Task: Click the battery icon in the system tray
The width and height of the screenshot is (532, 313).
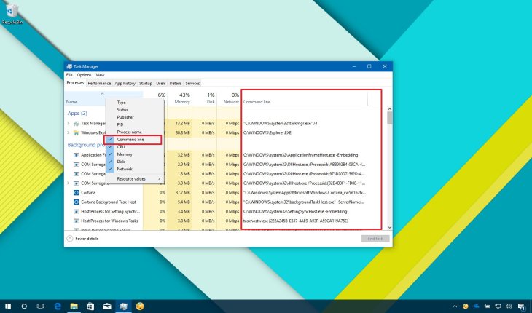Action: [488, 306]
